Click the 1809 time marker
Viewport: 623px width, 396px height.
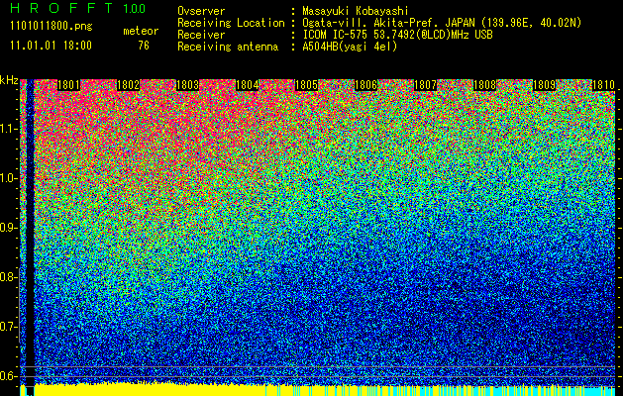click(x=544, y=85)
